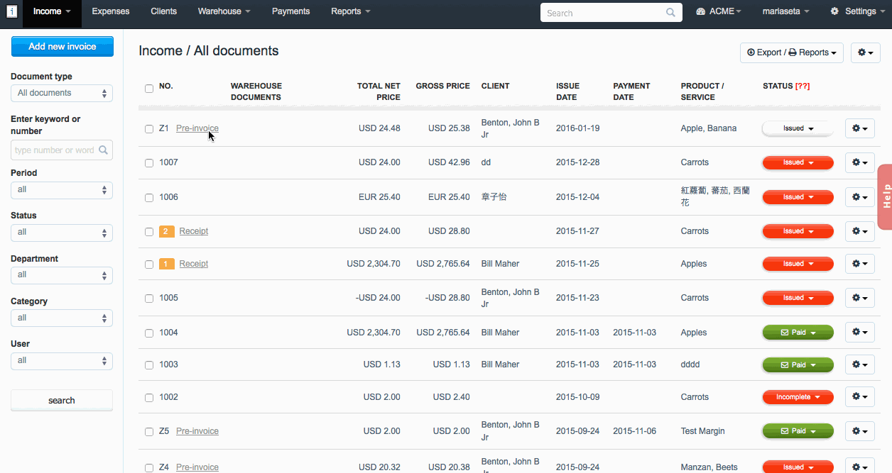Open the Z1 Pre-invoice link
The image size is (892, 473).
pyautogui.click(x=197, y=128)
